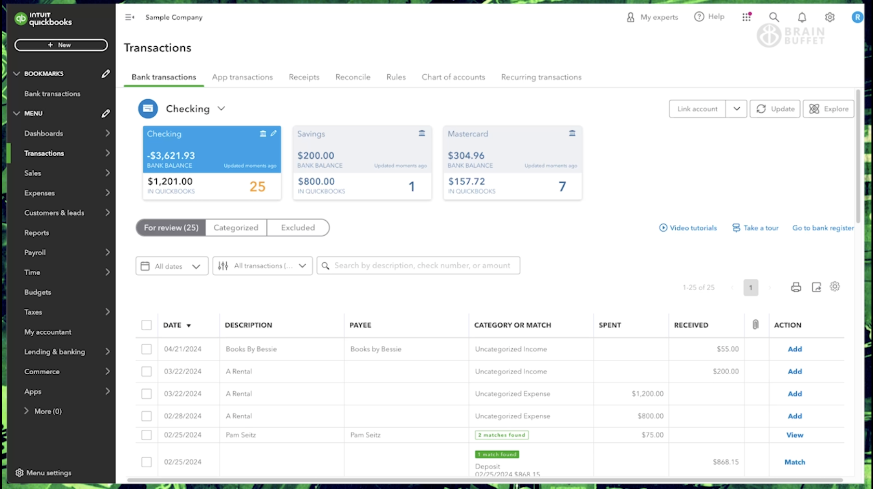Add the A Rental $200.00 transaction
The width and height of the screenshot is (873, 489).
[794, 371]
